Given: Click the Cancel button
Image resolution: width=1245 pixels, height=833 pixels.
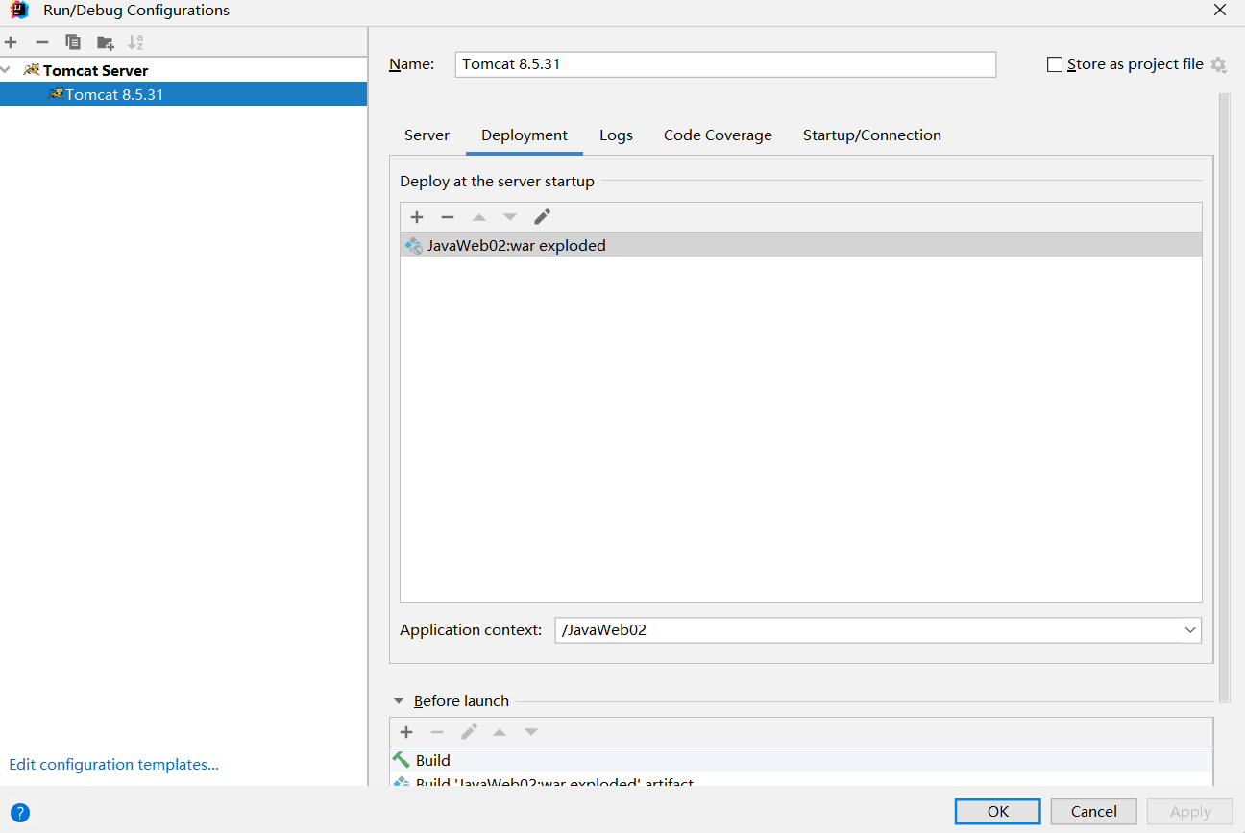Looking at the screenshot, I should 1094,811.
